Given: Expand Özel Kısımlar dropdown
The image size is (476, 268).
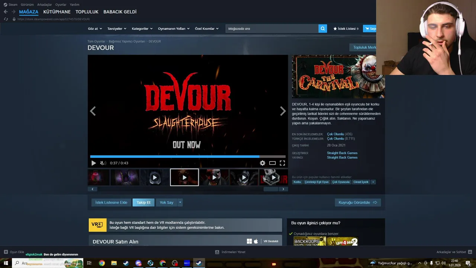Looking at the screenshot, I should [x=207, y=29].
